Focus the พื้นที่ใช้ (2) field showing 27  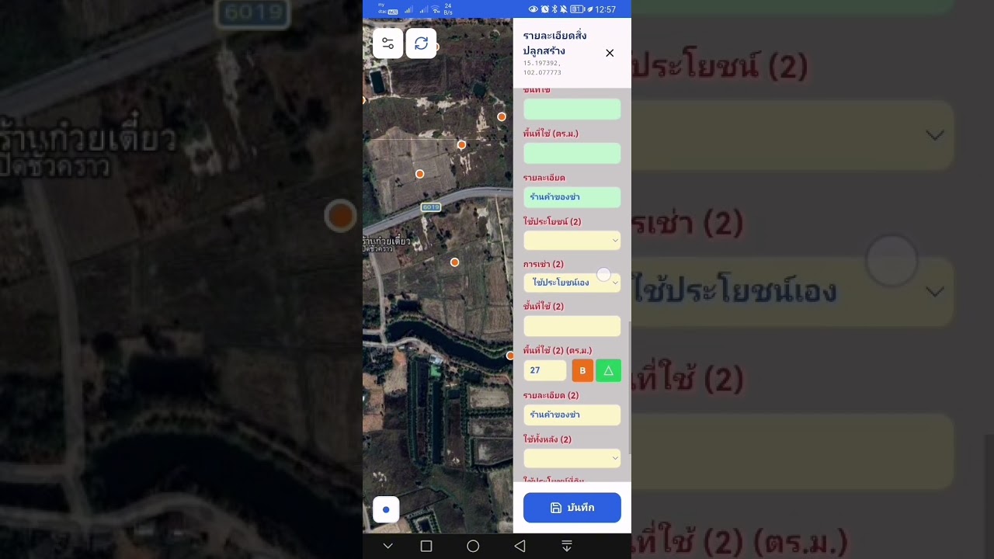pyautogui.click(x=545, y=370)
